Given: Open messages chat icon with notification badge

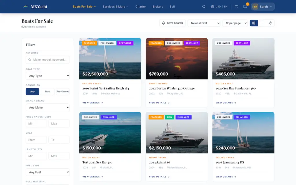Looking at the screenshot, I should (245, 7).
